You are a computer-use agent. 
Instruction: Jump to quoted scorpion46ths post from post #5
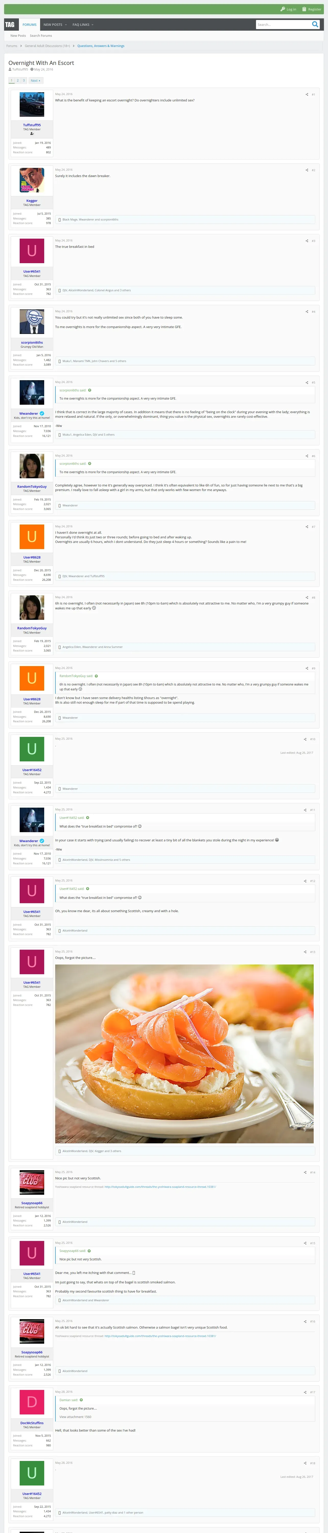coord(90,390)
